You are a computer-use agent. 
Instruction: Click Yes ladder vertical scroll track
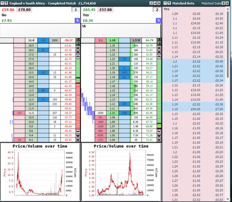(159, 94)
